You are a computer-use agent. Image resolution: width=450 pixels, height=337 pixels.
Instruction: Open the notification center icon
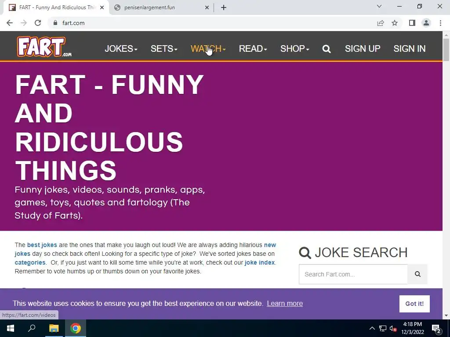pyautogui.click(x=436, y=328)
